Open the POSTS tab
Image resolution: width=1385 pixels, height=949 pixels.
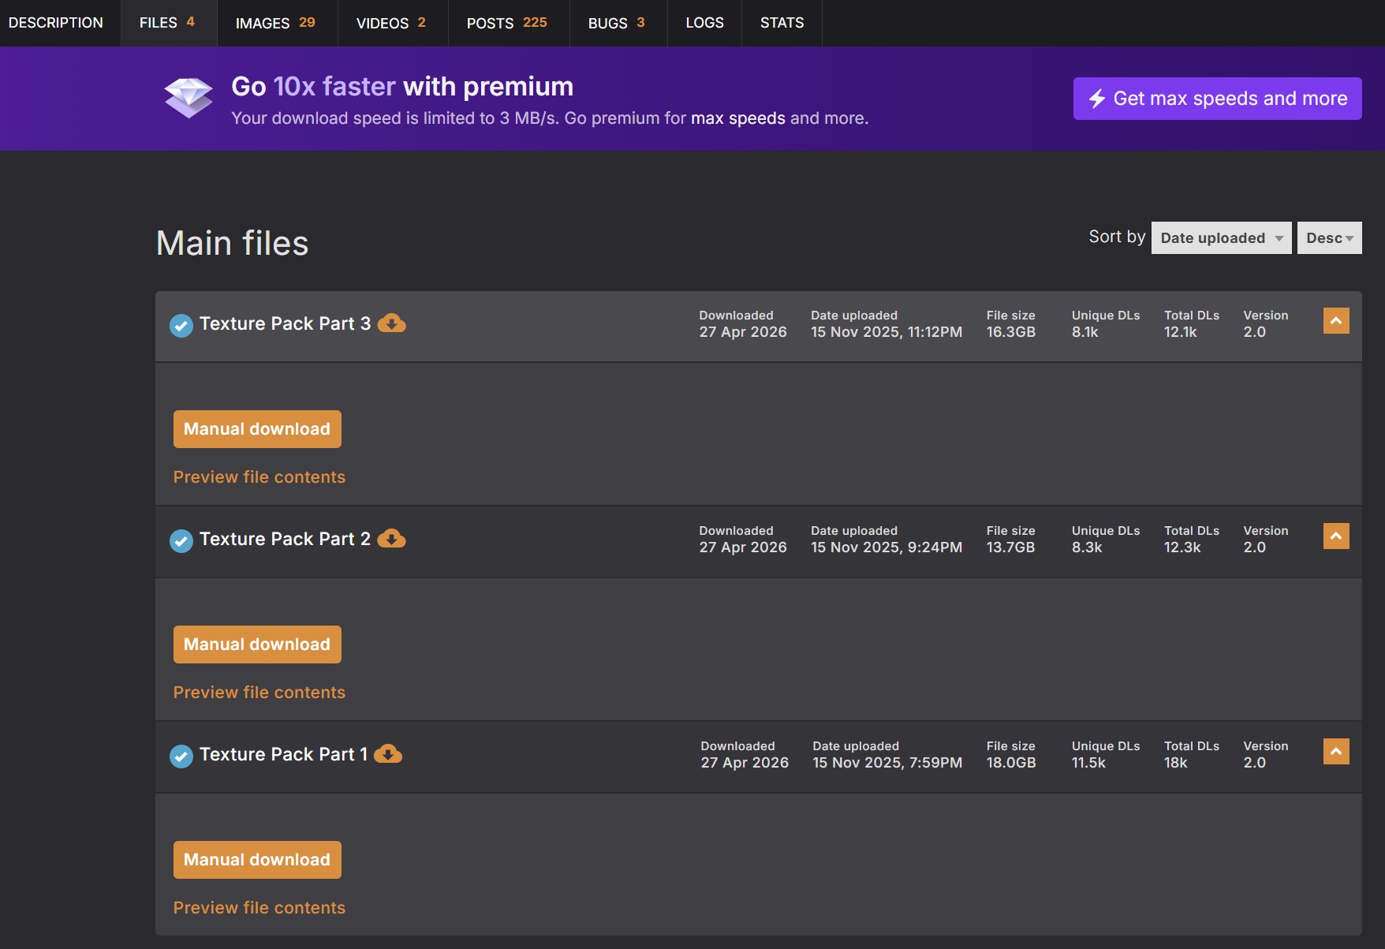[x=508, y=23]
